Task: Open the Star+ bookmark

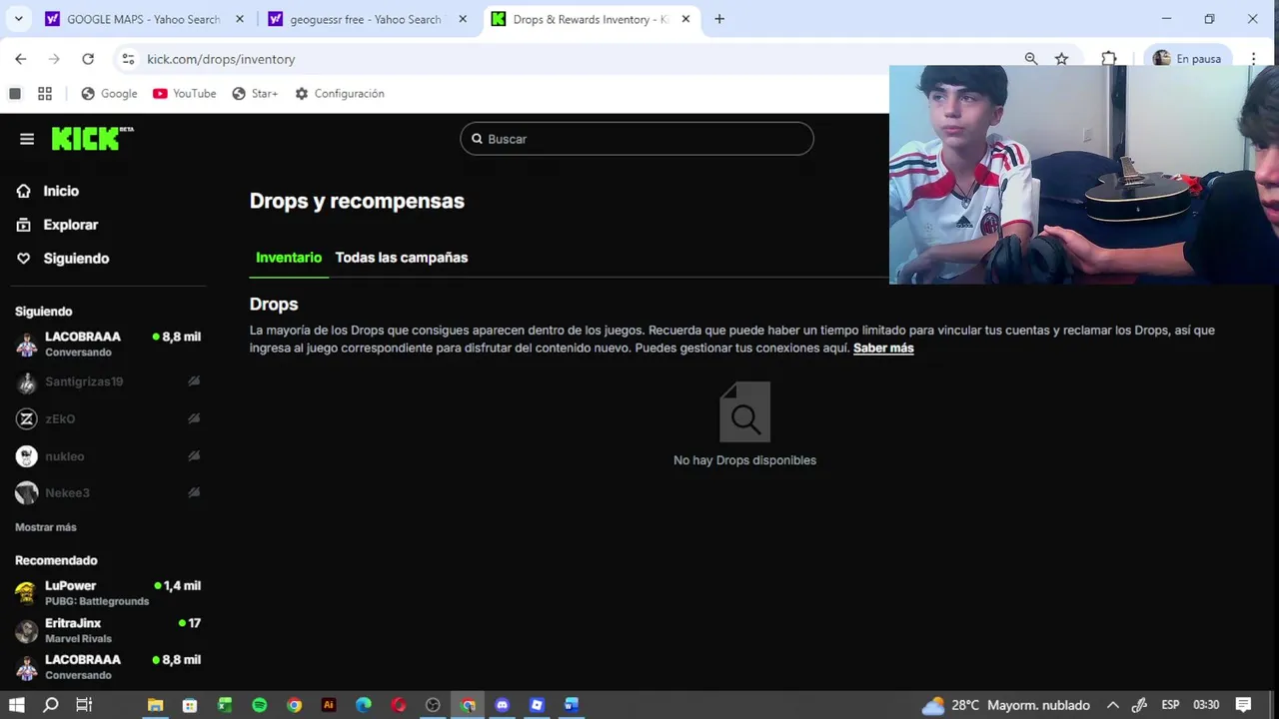Action: point(255,94)
